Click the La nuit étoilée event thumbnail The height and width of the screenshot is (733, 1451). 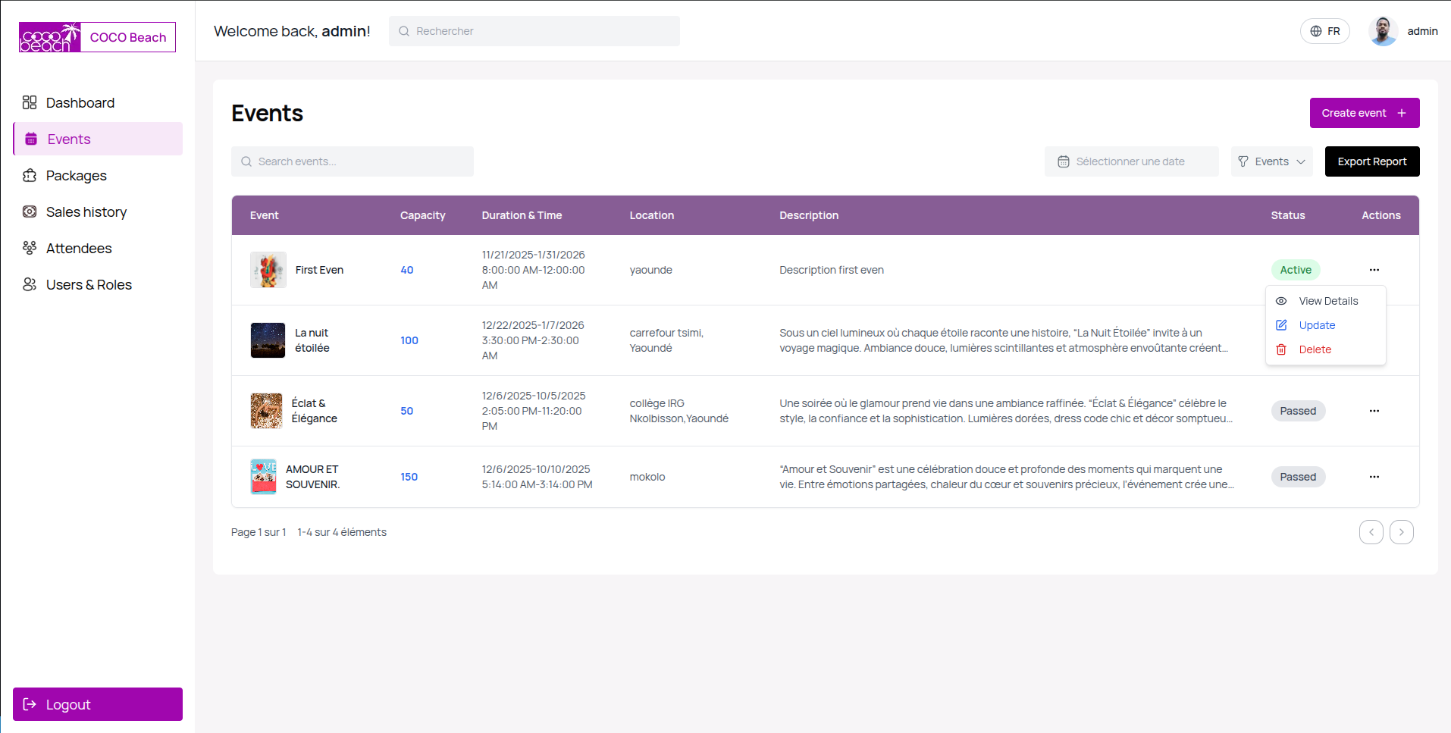[268, 340]
